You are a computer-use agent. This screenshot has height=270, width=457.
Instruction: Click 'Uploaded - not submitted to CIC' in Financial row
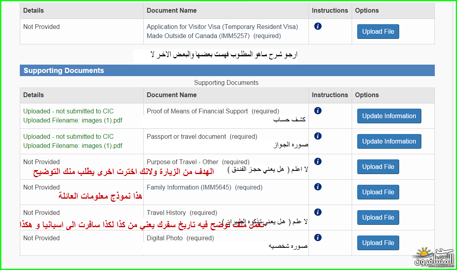(69, 111)
